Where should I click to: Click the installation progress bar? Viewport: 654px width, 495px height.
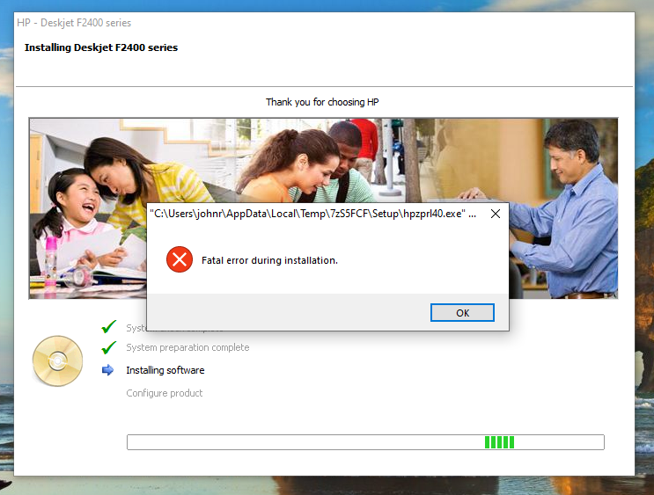(365, 442)
